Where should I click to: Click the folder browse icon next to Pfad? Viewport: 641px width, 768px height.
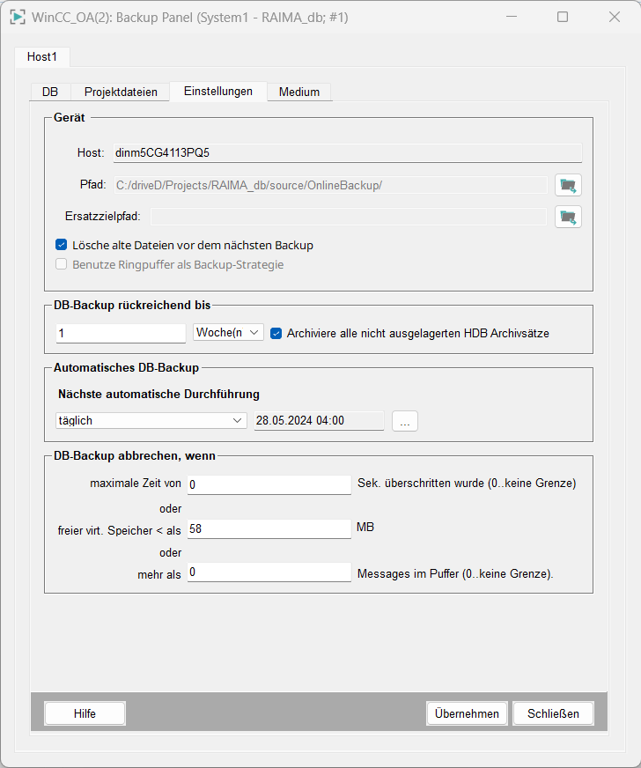[568, 185]
